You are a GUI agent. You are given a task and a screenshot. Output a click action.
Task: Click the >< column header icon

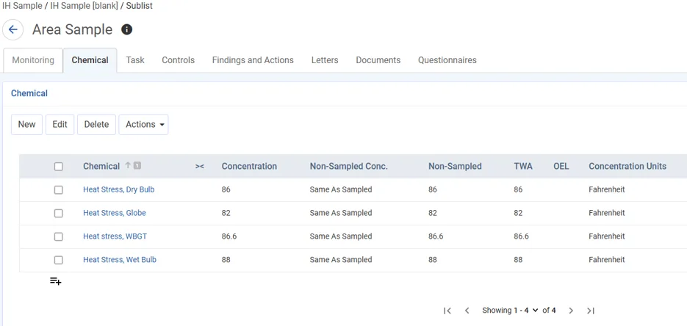coord(199,167)
